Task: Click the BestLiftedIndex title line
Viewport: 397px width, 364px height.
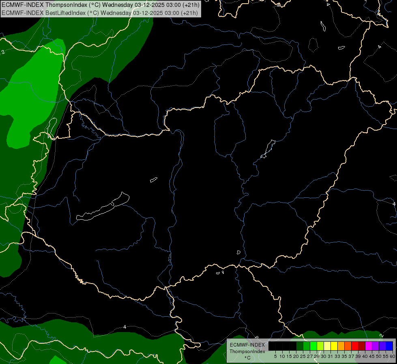Action: (x=99, y=13)
